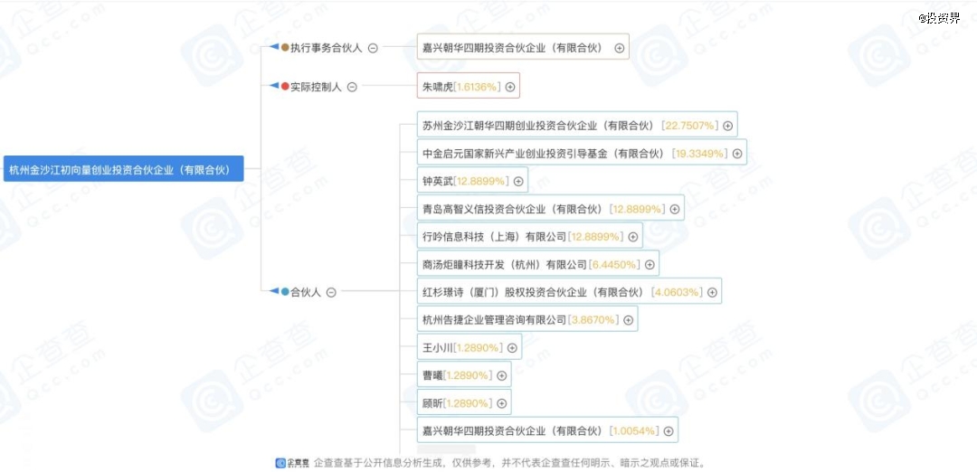Image resolution: width=977 pixels, height=472 pixels.
Task: Expand 中金启元 fund node plus icon
Action: pos(737,154)
